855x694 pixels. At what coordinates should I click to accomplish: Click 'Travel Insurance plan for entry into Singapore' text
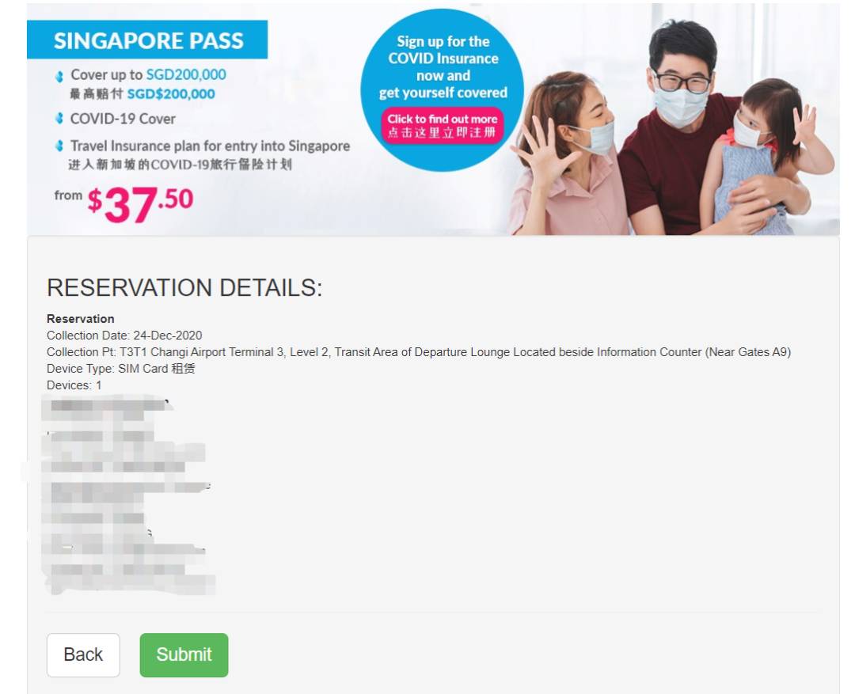(210, 146)
